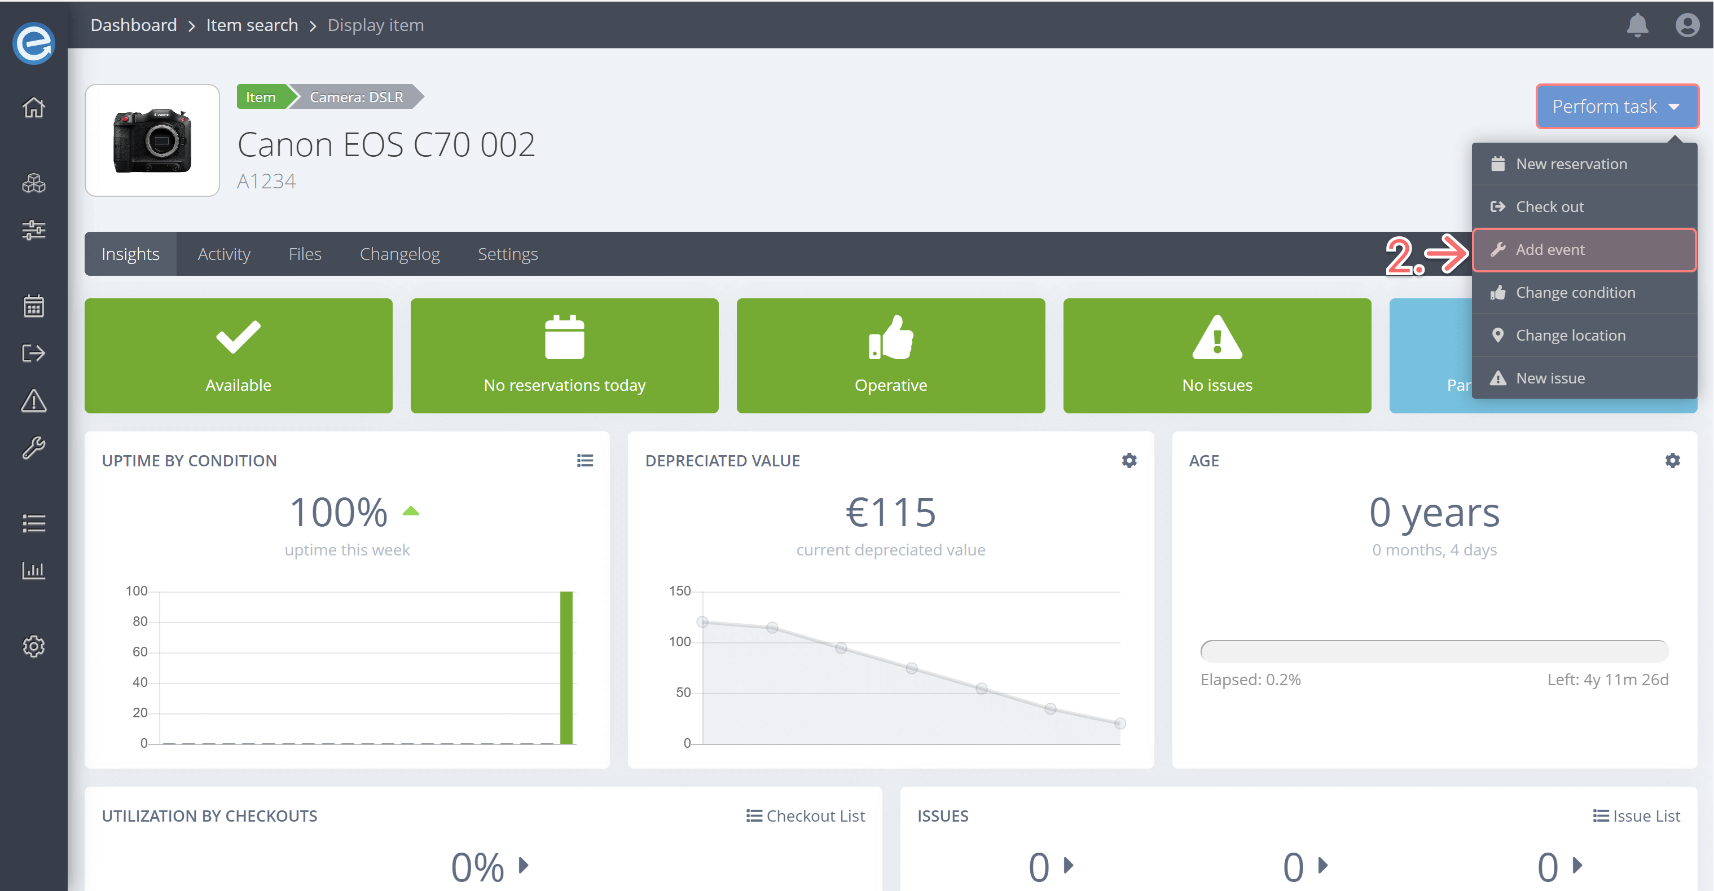Click the €115 depreciated value
This screenshot has height=891, width=1714.
(890, 513)
